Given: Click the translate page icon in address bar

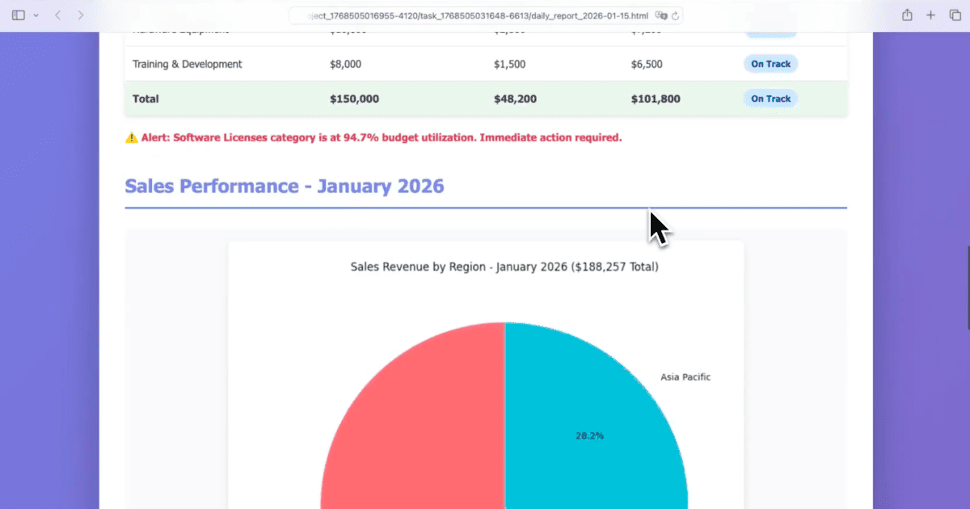Looking at the screenshot, I should pyautogui.click(x=661, y=15).
